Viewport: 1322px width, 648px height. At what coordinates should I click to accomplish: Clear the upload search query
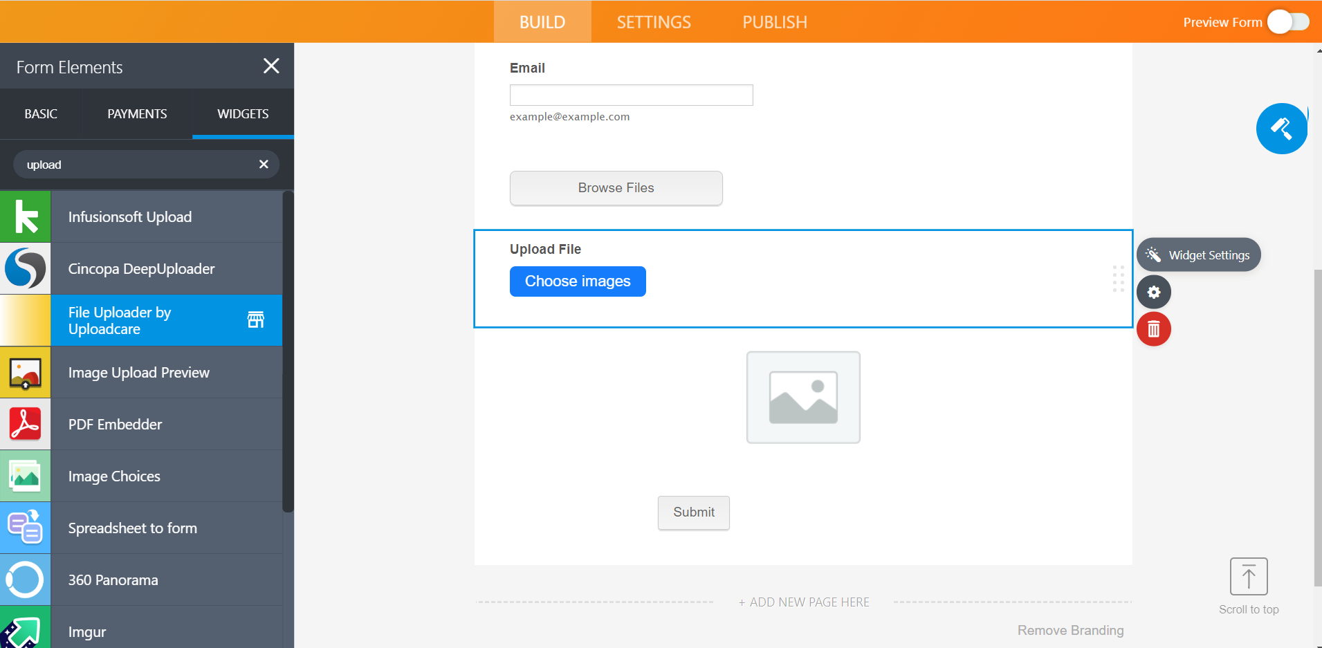(263, 164)
